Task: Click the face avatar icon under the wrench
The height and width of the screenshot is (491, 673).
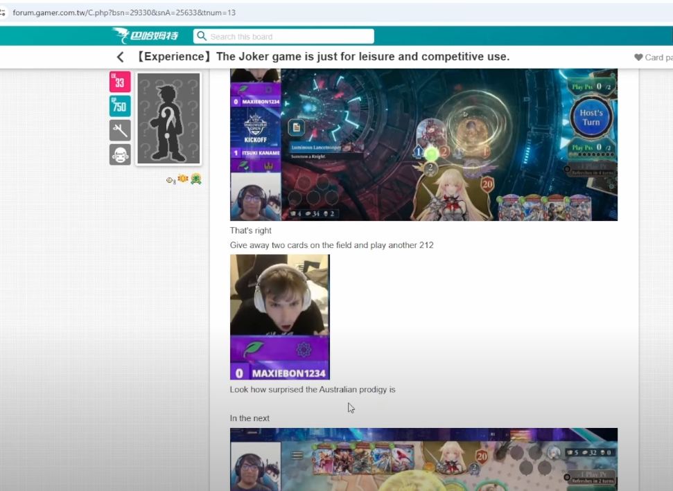Action: coord(120,155)
